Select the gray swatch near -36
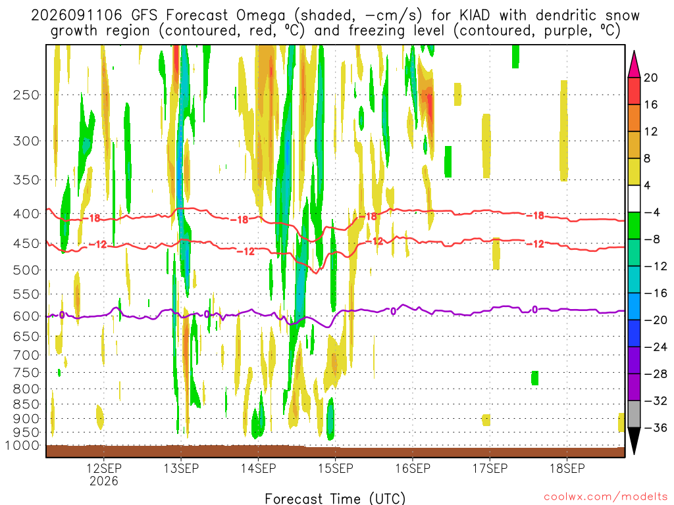This screenshot has height=505, width=674. (x=634, y=414)
